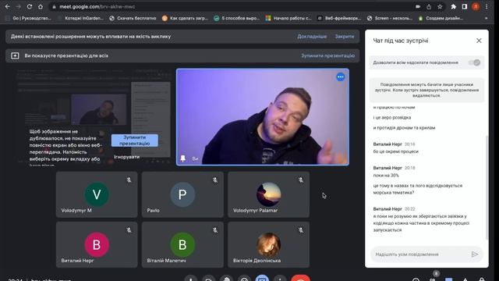
Task: Open the browser profile avatar
Action: tap(476, 6)
